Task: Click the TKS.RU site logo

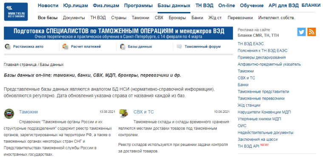Action: (x=16, y=12)
